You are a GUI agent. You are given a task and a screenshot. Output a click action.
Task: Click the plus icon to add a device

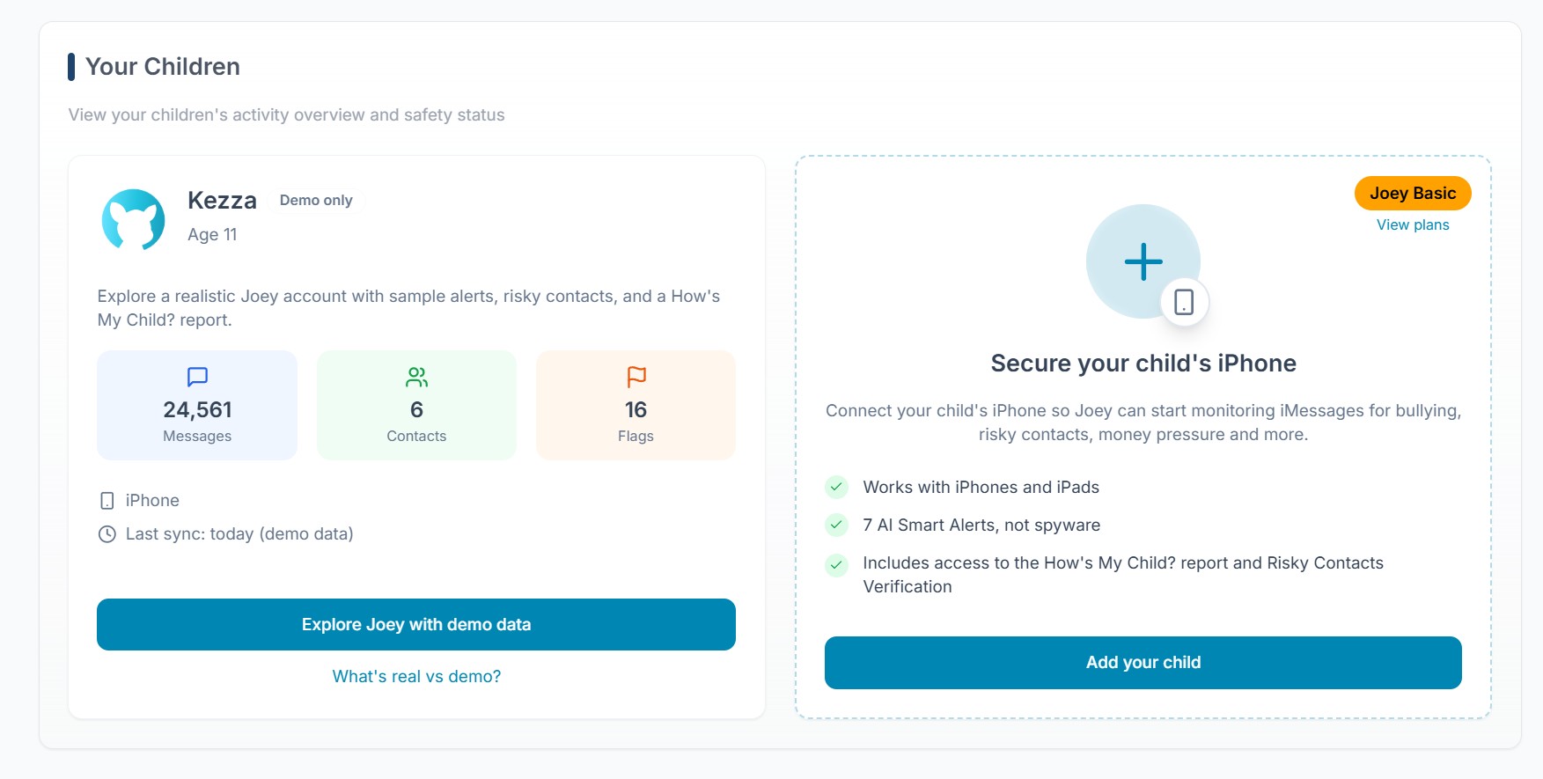point(1143,261)
